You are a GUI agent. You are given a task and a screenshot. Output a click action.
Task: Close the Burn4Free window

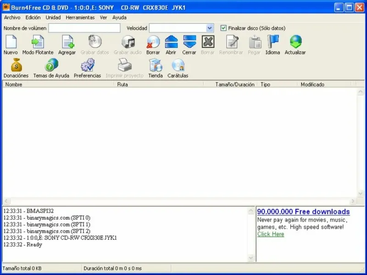coord(360,7)
